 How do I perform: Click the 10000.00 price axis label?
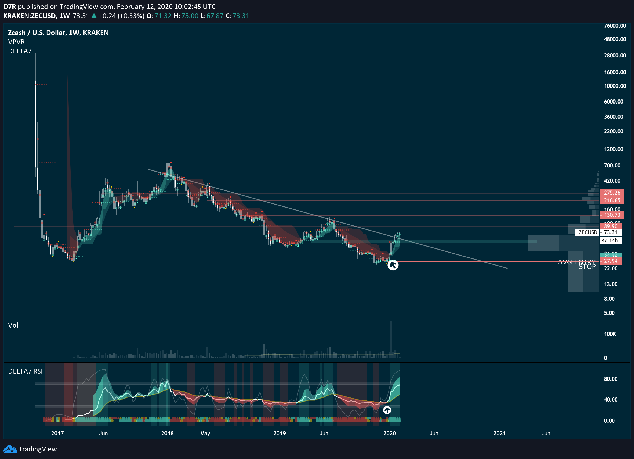coord(615,86)
